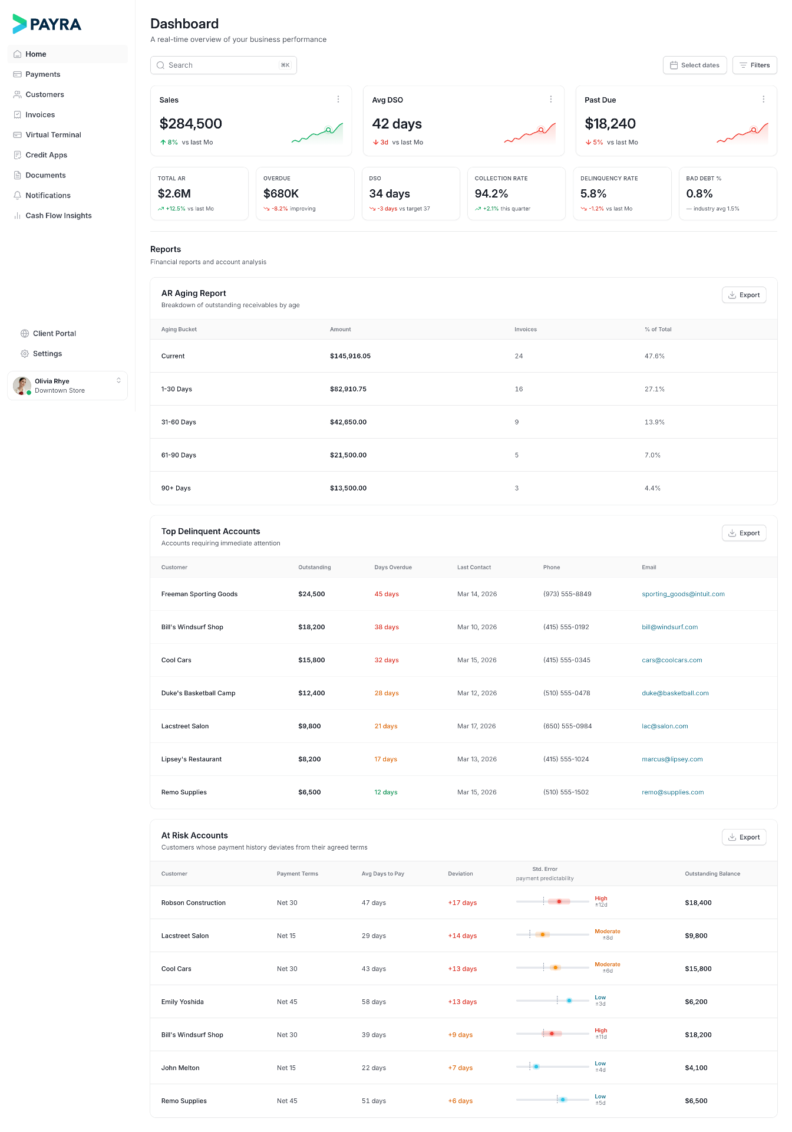The image size is (792, 1132).
Task: Click the Virtual Terminal icon in sidebar
Action: click(x=18, y=135)
